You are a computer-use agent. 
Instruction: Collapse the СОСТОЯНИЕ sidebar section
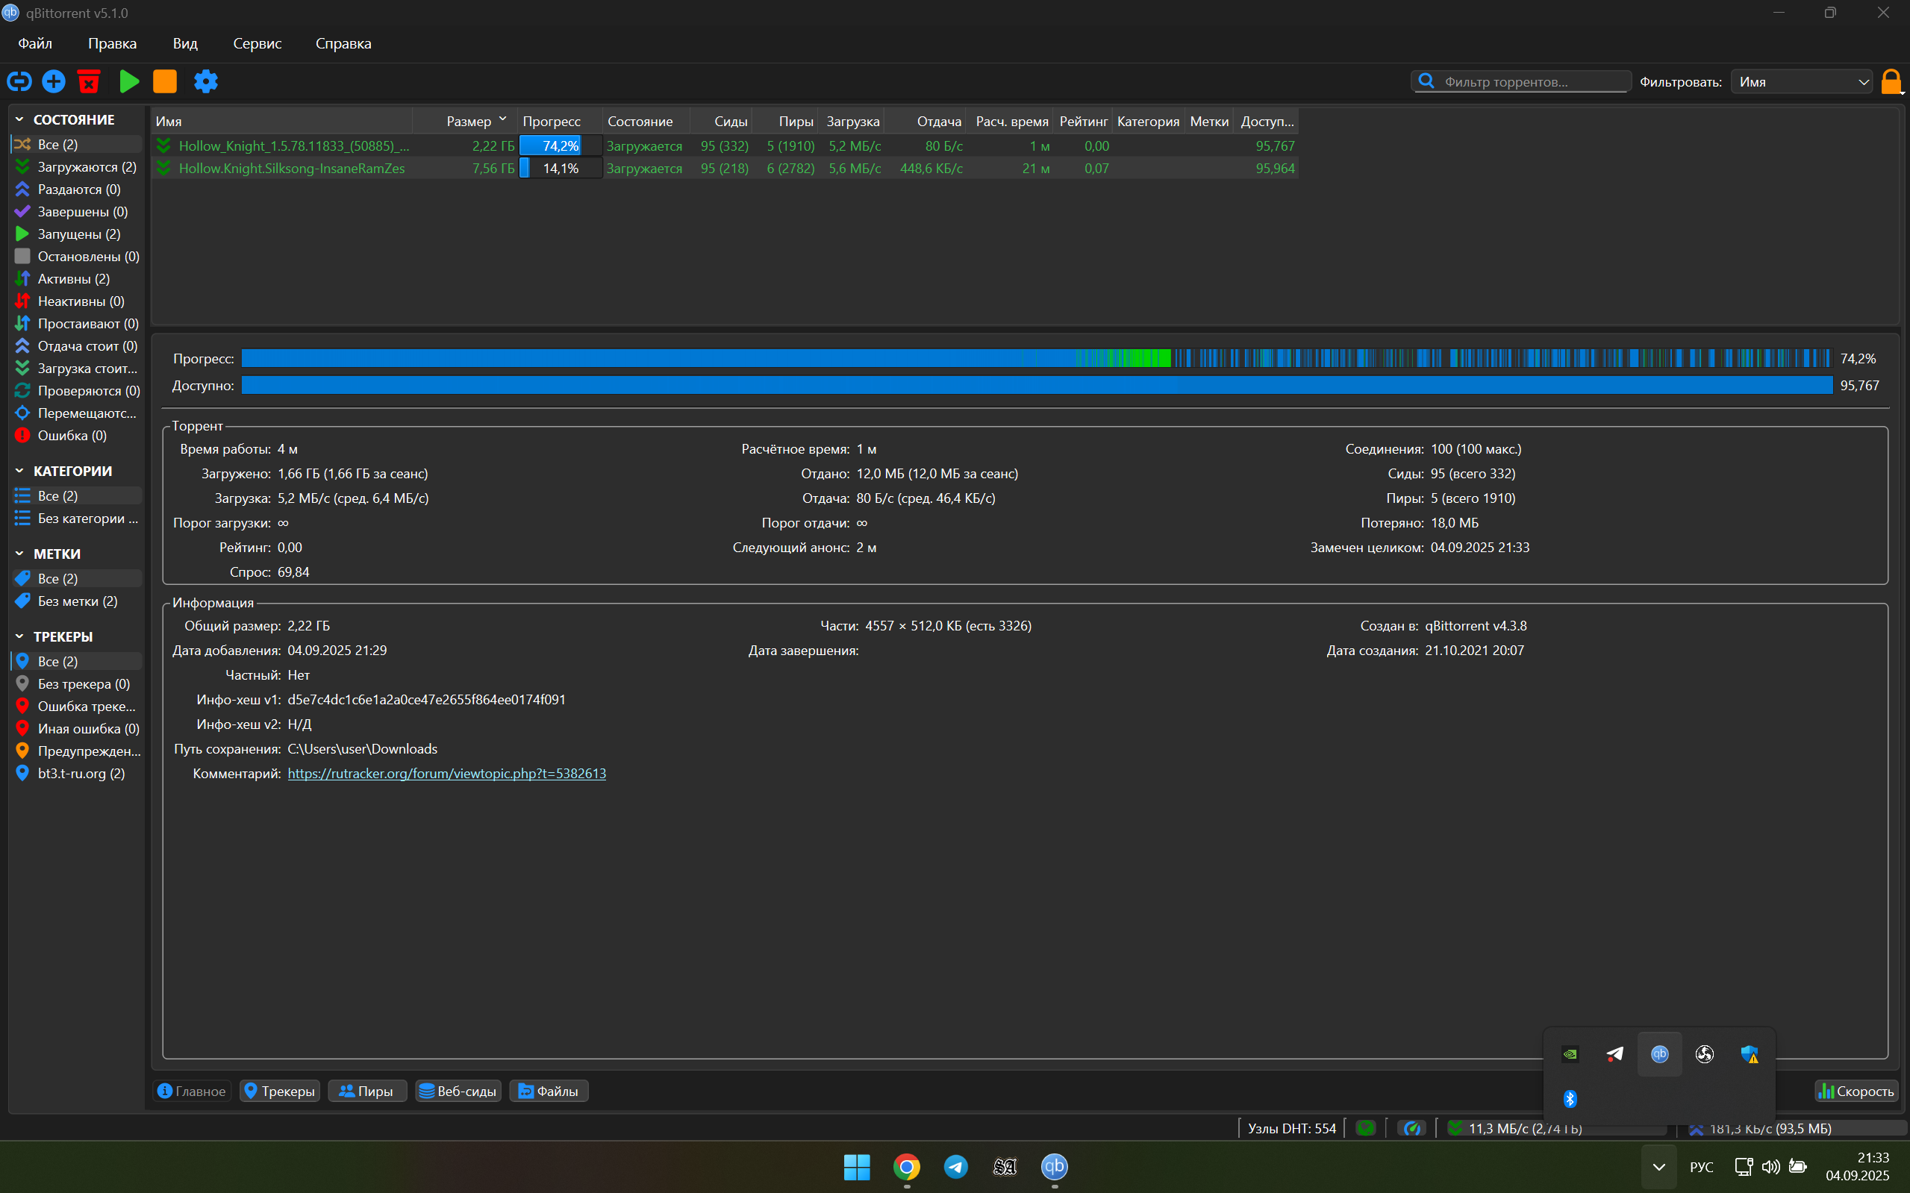coord(19,119)
